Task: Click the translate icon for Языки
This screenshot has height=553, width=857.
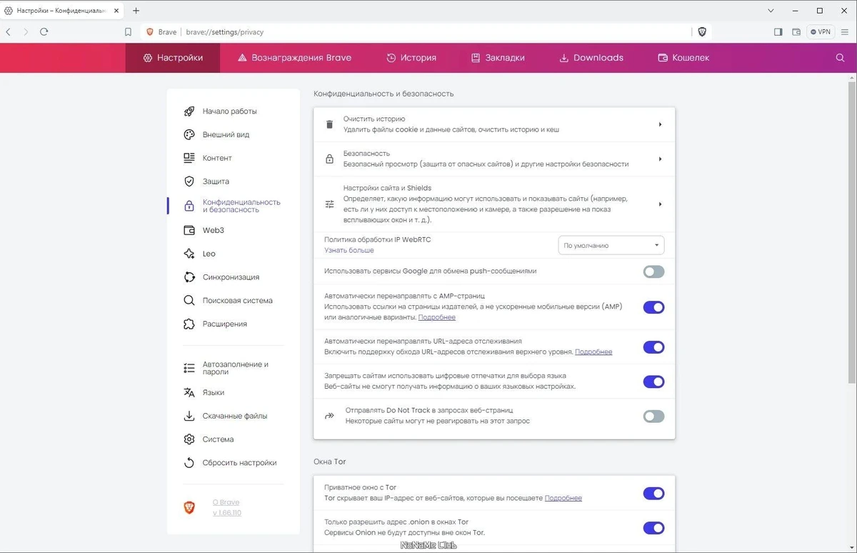Action: (189, 392)
